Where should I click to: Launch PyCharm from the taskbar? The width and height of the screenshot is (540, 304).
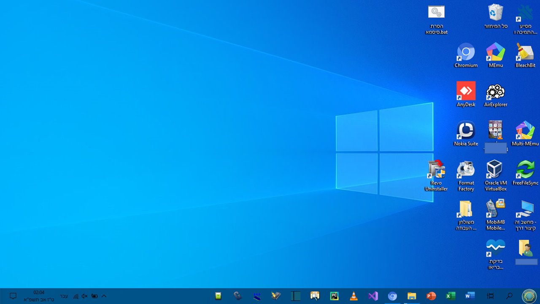coord(334,296)
